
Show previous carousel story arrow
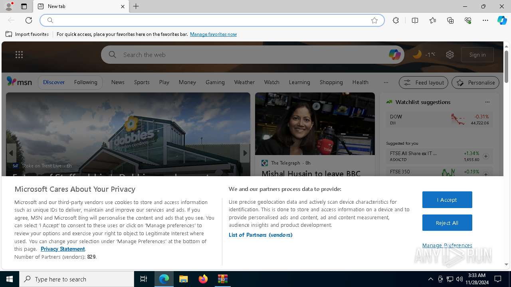point(11,153)
